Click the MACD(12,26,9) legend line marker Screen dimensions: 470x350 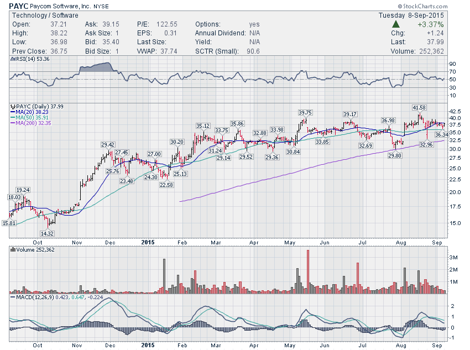(x=13, y=297)
